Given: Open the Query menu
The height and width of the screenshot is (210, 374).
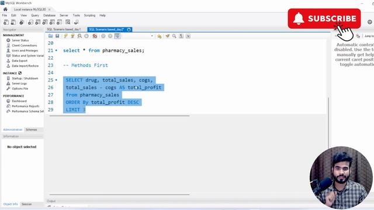Looking at the screenshot, I should 35,15.
